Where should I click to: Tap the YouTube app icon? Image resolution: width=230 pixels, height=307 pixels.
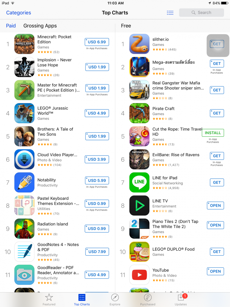139,275
